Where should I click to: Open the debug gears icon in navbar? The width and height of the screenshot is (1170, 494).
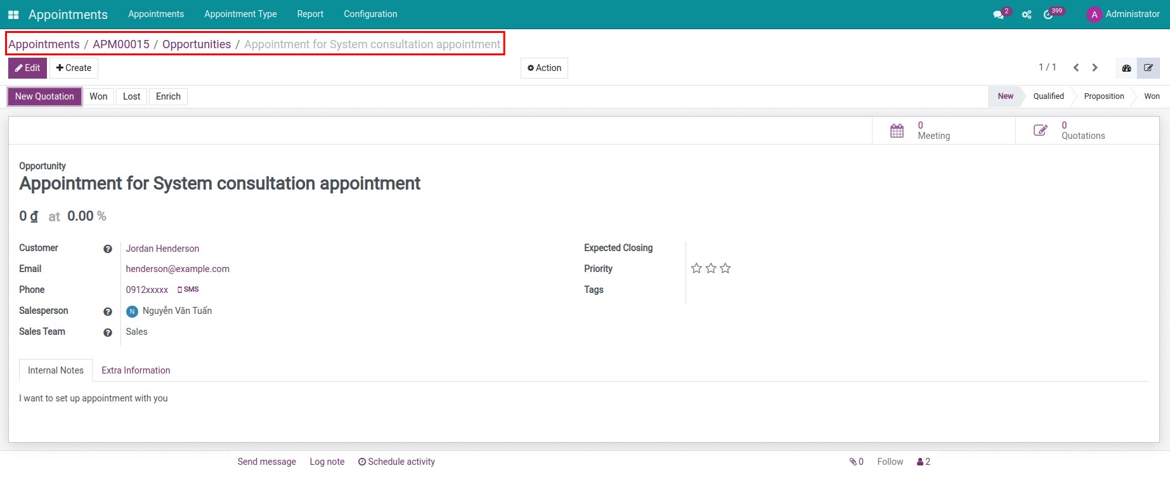[x=1027, y=15]
